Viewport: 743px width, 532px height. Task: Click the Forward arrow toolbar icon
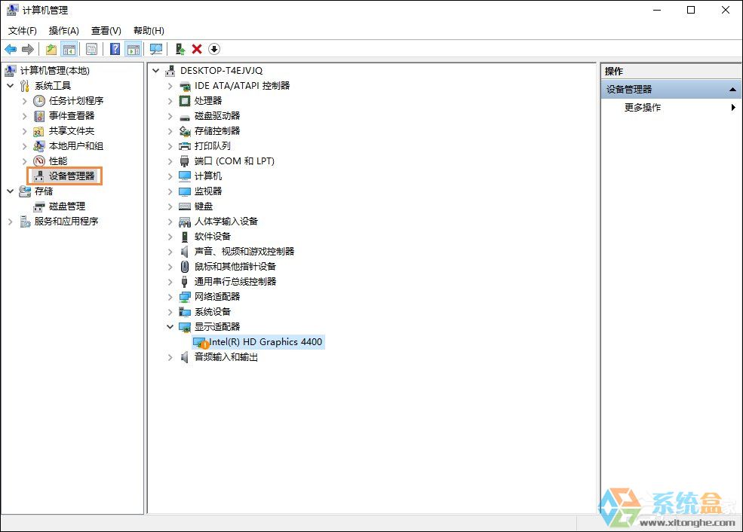28,49
